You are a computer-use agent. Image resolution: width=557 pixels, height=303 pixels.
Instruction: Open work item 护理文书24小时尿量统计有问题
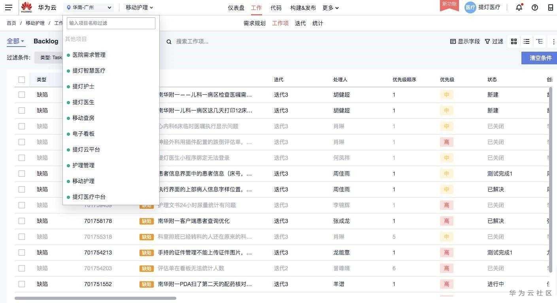(x=197, y=205)
